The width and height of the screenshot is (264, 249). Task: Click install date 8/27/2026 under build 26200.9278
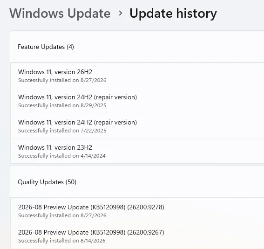pyautogui.click(x=62, y=215)
